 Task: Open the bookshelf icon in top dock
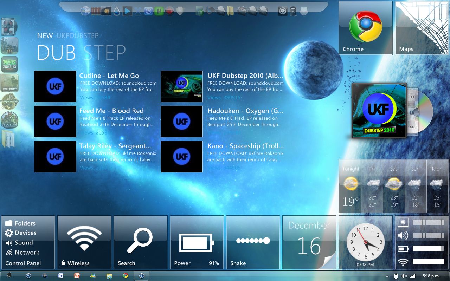96,11
